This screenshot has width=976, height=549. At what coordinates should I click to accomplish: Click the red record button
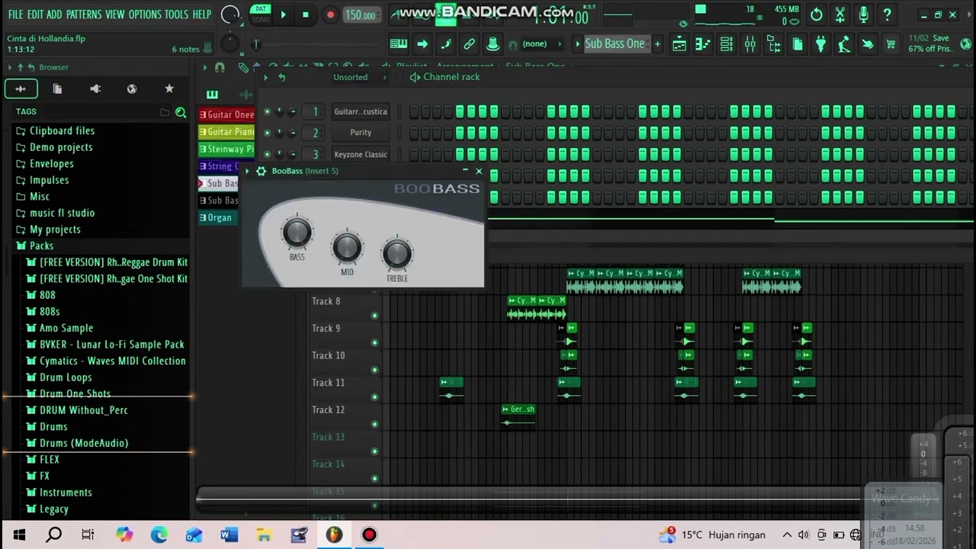pyautogui.click(x=330, y=14)
